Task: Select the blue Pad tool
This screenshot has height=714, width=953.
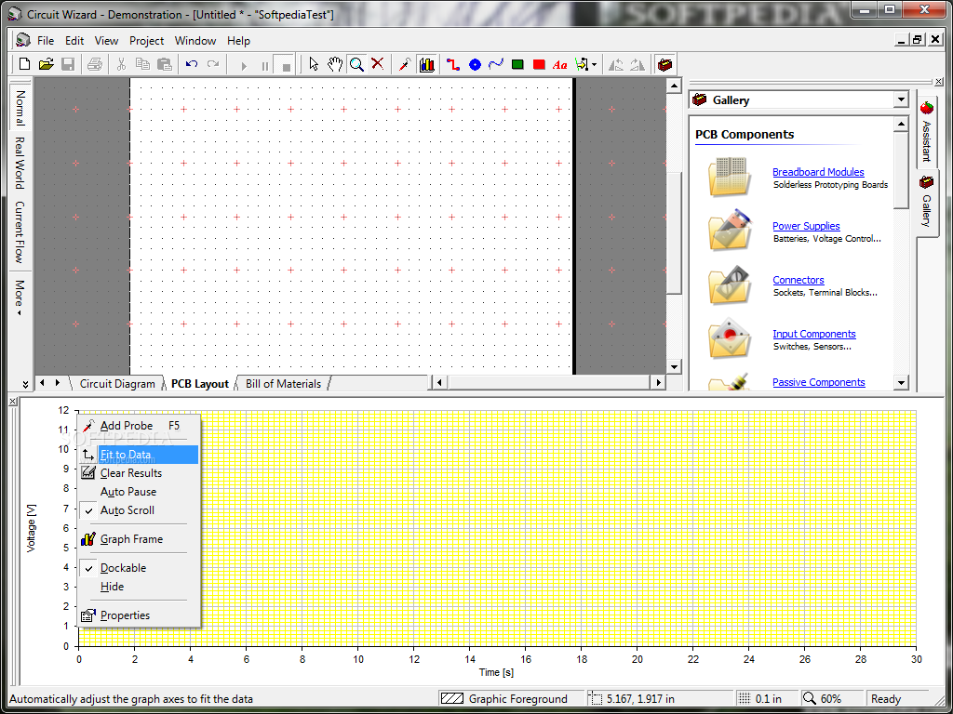Action: coord(475,64)
